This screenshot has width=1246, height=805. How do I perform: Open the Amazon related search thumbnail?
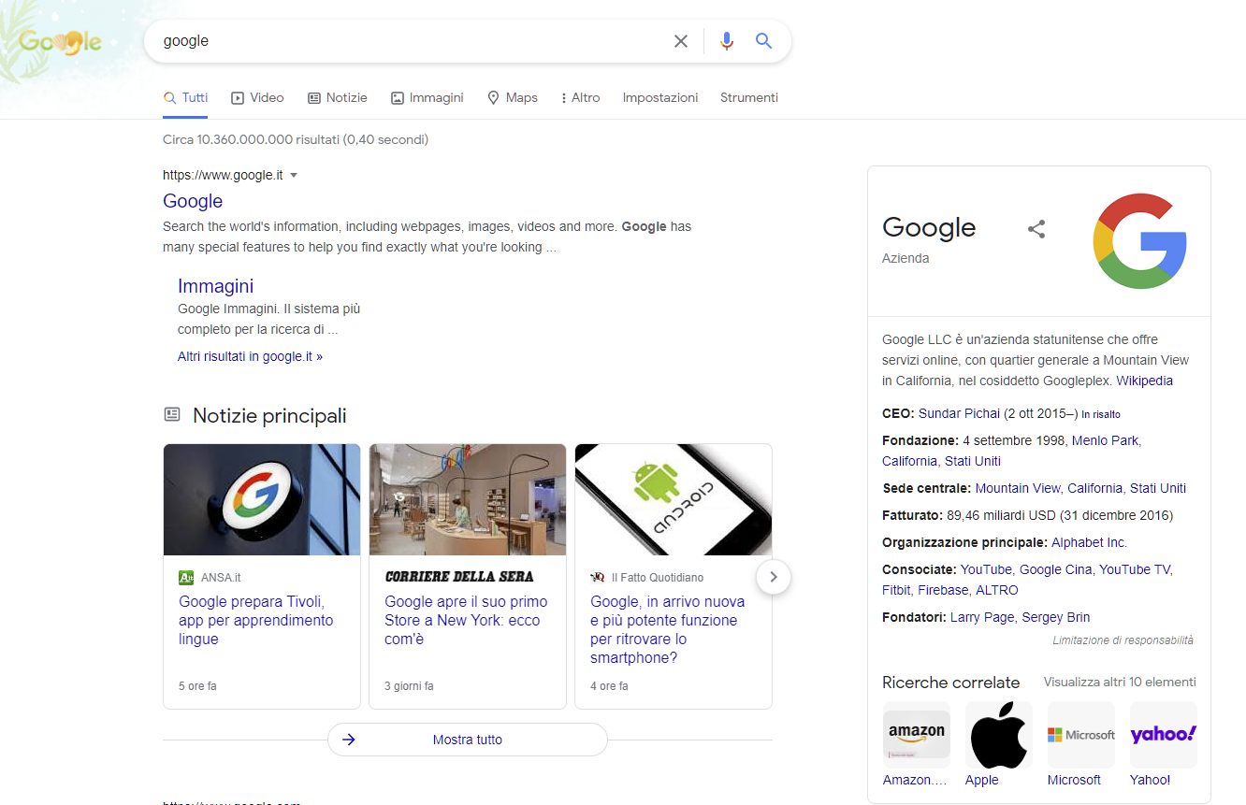pos(917,735)
